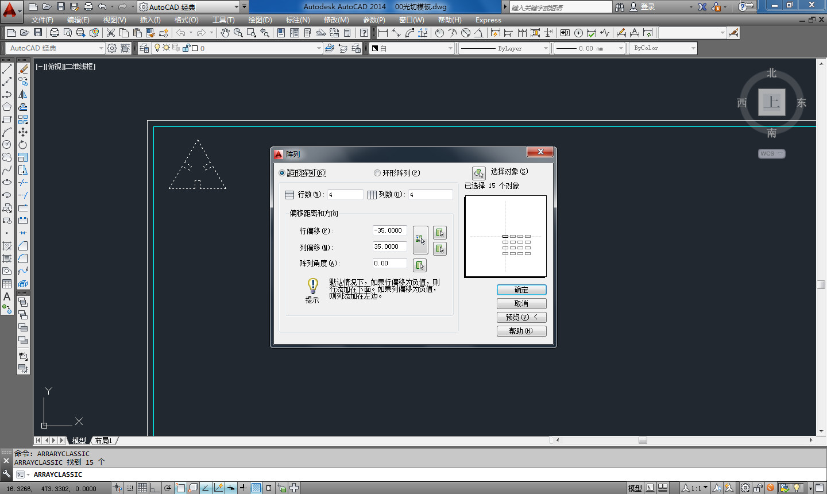Image resolution: width=827 pixels, height=494 pixels.
Task: Toggle Polar tracking in status bar
Action: (x=168, y=488)
